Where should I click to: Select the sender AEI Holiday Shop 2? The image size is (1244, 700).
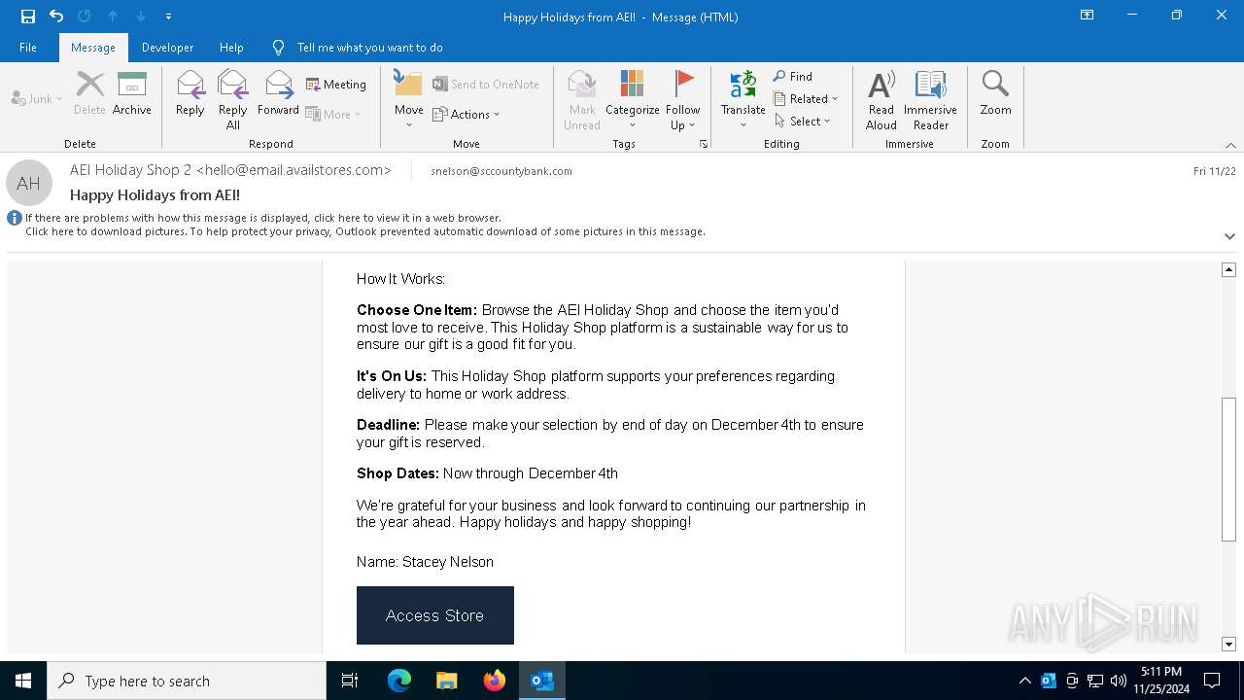[230, 170]
